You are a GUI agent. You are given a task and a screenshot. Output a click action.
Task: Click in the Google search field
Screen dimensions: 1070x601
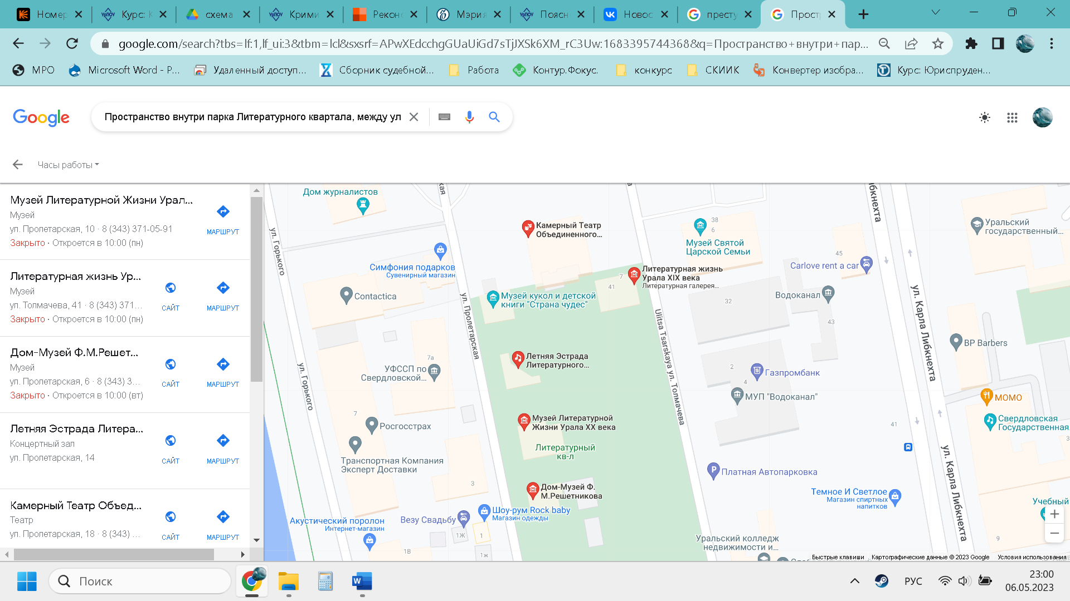252,117
